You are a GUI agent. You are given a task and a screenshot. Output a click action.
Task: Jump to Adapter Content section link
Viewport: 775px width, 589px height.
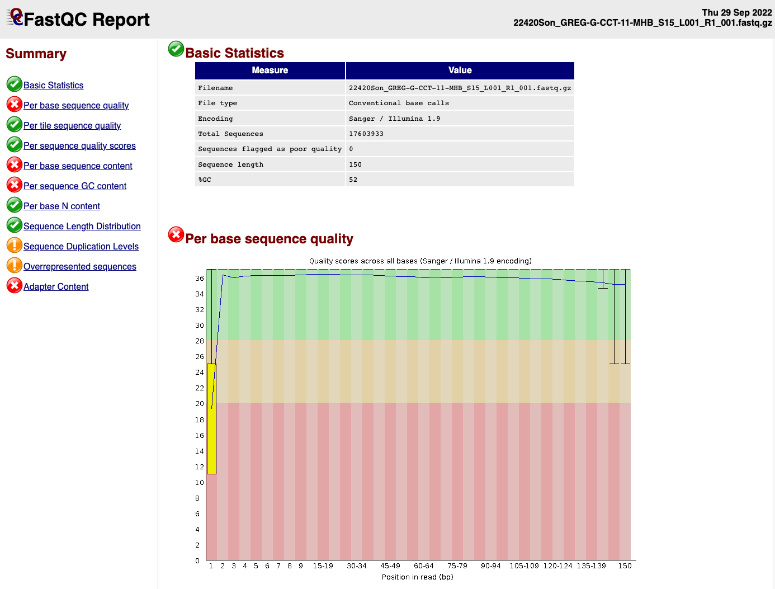pyautogui.click(x=56, y=287)
